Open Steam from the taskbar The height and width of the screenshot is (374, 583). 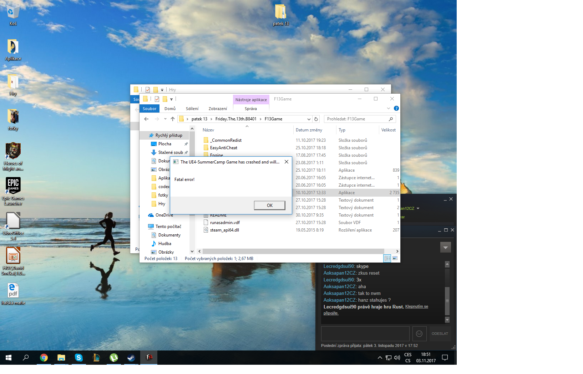coord(131,358)
